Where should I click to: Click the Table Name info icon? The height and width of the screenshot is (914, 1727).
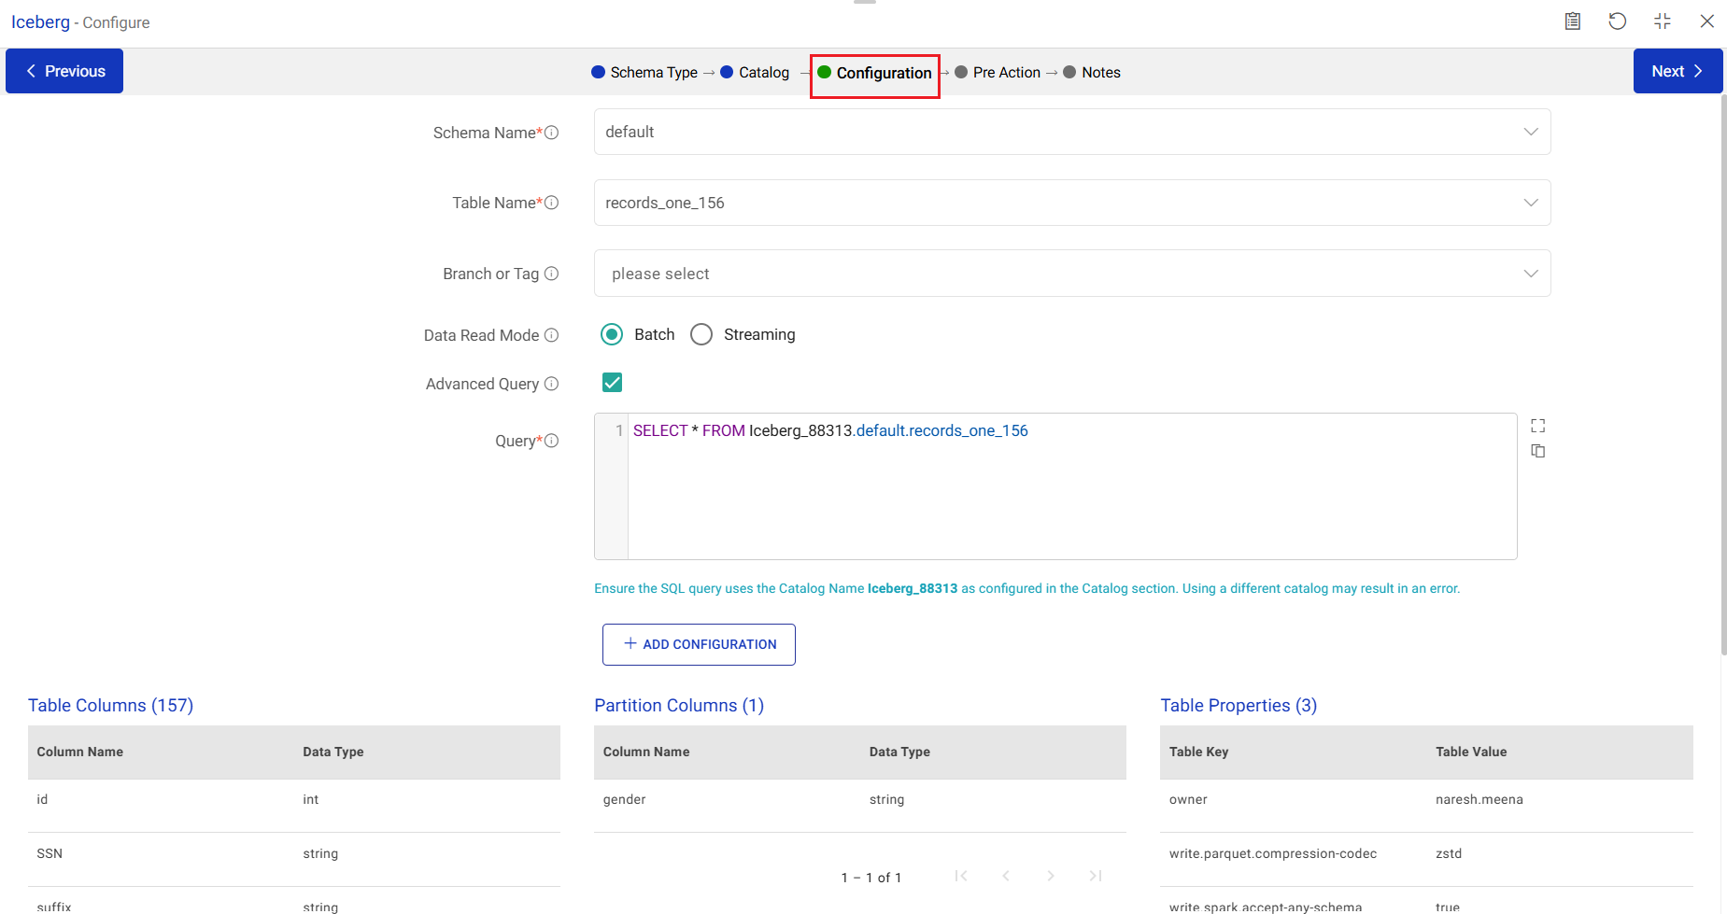(552, 203)
